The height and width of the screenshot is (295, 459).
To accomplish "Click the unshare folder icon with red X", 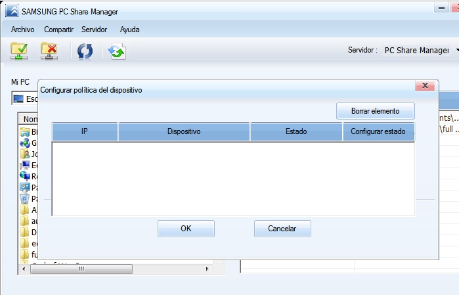I will (49, 51).
